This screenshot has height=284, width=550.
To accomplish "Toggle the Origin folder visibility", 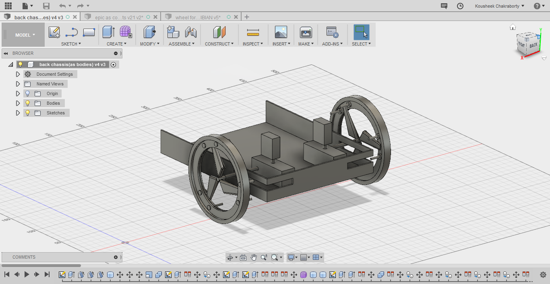I will click(x=27, y=93).
